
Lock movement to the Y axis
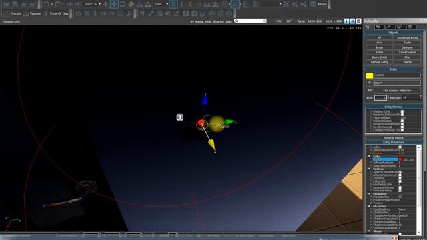click(x=181, y=4)
